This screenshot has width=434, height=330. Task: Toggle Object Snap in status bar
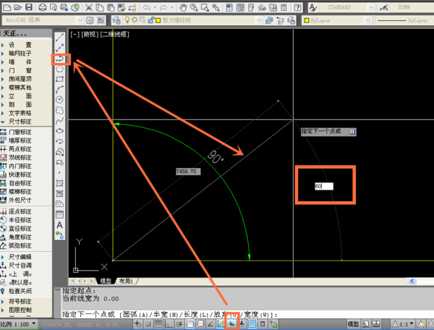click(x=190, y=324)
